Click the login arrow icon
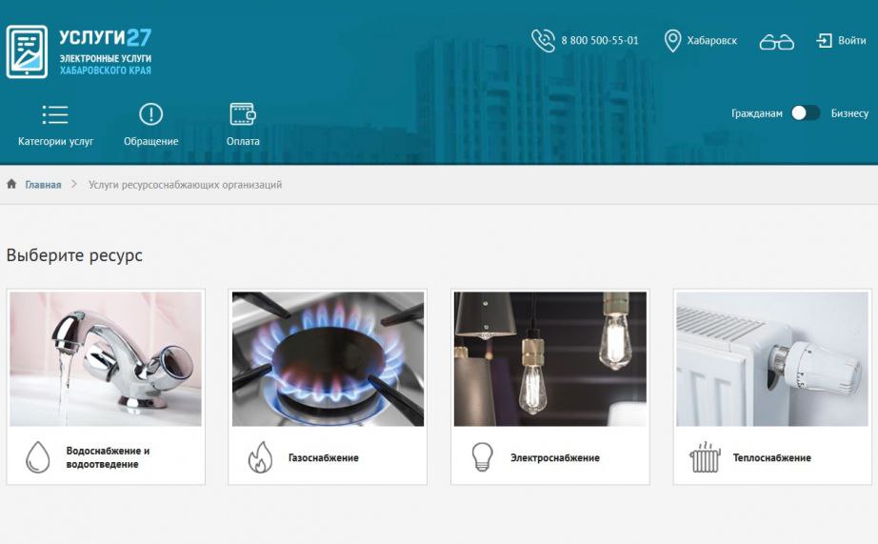The image size is (878, 544). pyautogui.click(x=825, y=40)
